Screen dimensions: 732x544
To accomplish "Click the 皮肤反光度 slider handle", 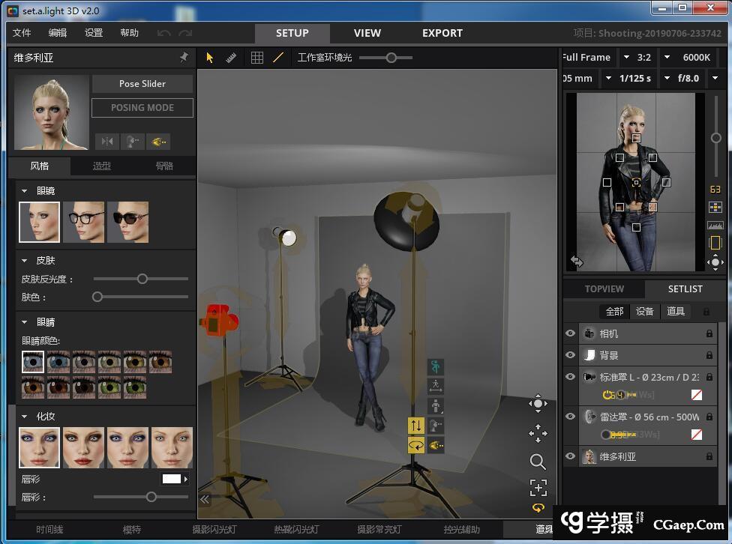I will [142, 279].
